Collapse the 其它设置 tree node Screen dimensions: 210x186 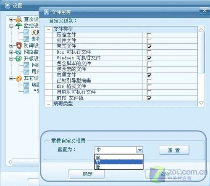pos(11,78)
